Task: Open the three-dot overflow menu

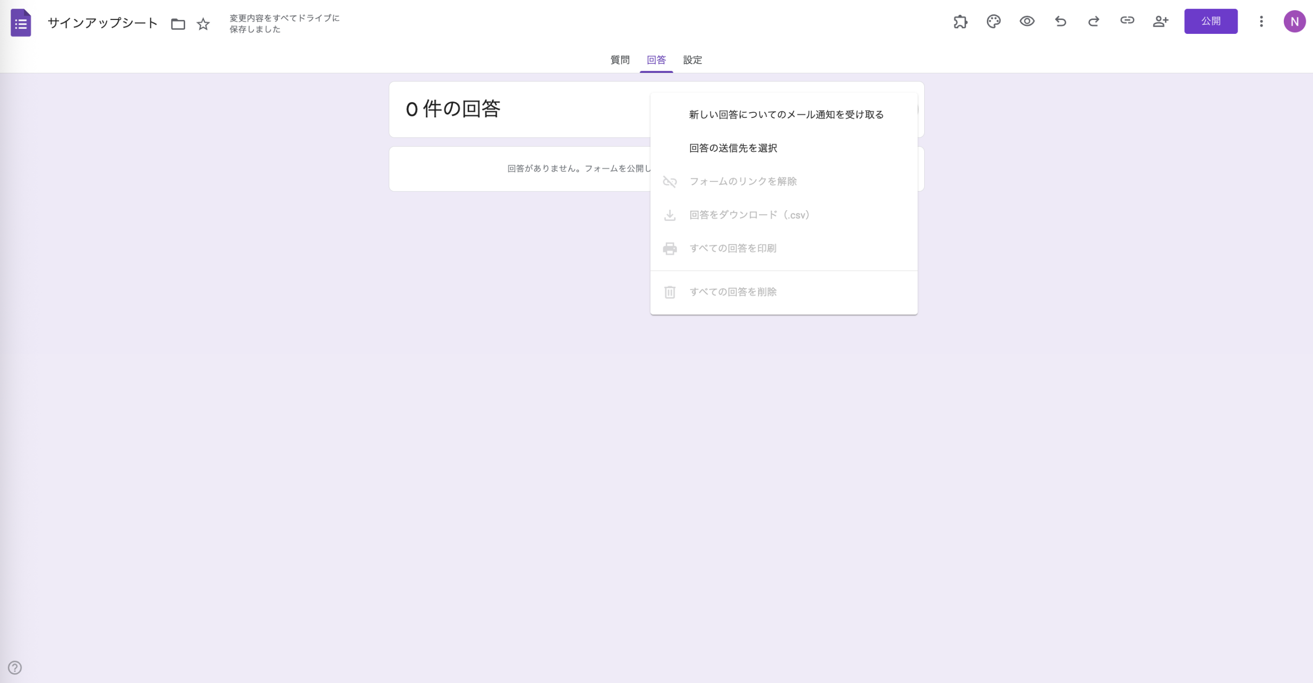Action: point(1261,22)
